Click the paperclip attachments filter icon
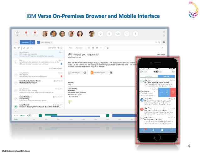This screenshot has height=154, width=200. tap(24, 48)
